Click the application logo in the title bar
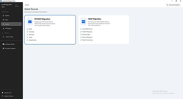Viewport: 183px width, 99px height. coord(1,1)
